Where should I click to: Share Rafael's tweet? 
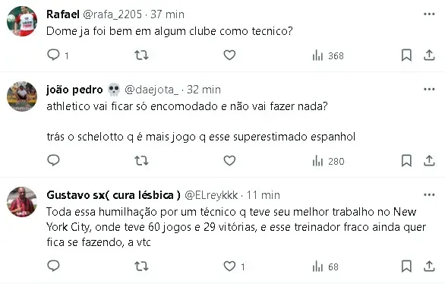point(429,55)
